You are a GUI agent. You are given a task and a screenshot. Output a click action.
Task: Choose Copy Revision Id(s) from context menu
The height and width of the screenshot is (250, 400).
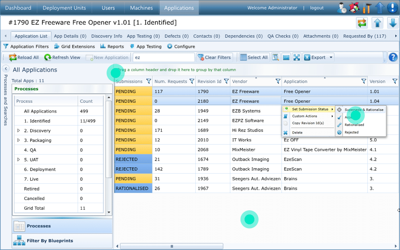point(309,123)
